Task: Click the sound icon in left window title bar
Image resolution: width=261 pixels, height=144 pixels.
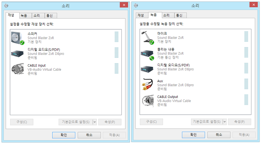Action: (x=6, y=6)
